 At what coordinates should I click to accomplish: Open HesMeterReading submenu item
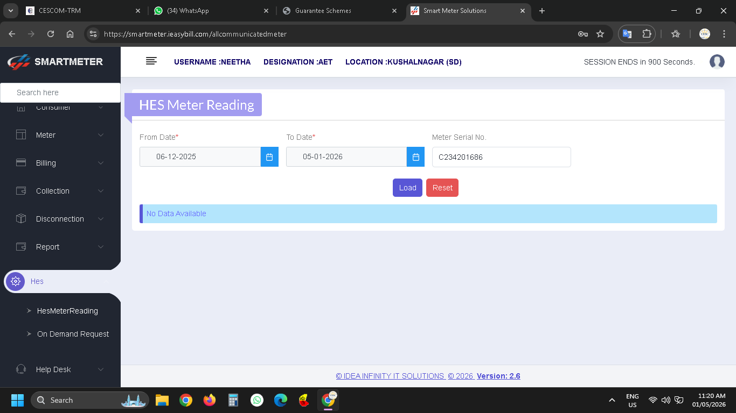pos(67,311)
